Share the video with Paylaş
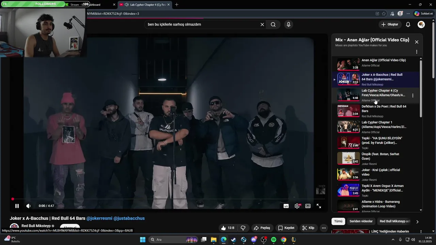 click(x=262, y=228)
